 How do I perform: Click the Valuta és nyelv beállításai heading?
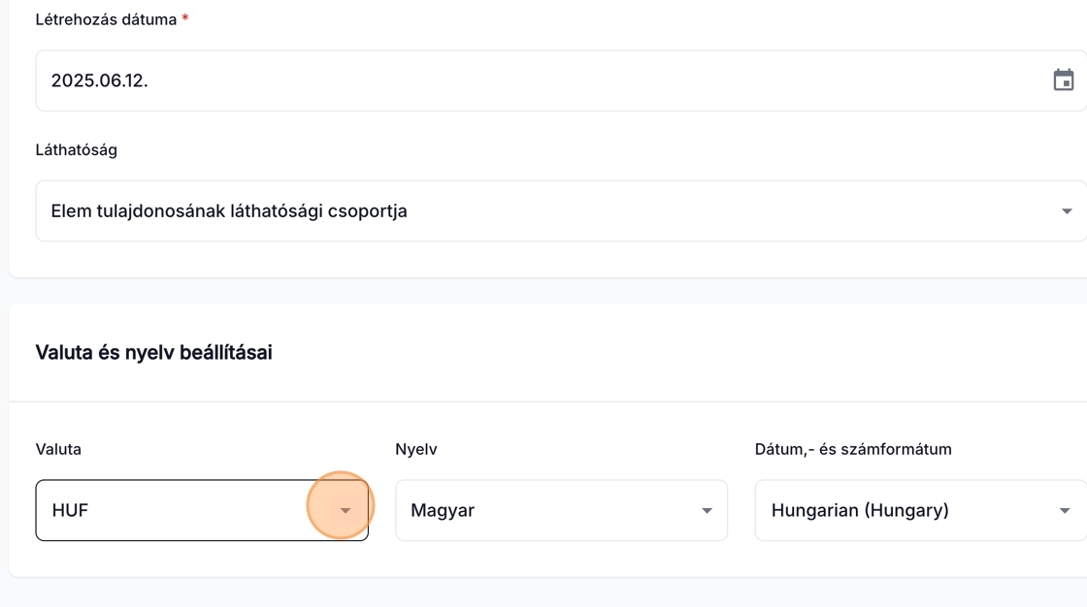click(x=153, y=353)
